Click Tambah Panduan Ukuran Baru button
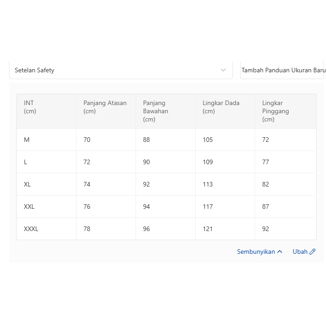 click(x=282, y=70)
